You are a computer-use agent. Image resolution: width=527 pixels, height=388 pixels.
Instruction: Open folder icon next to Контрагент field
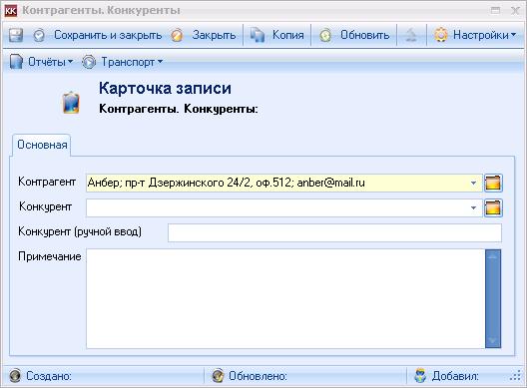[493, 184]
